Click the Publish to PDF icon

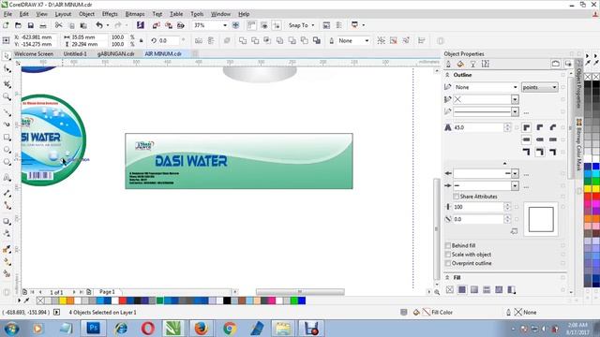click(181, 25)
